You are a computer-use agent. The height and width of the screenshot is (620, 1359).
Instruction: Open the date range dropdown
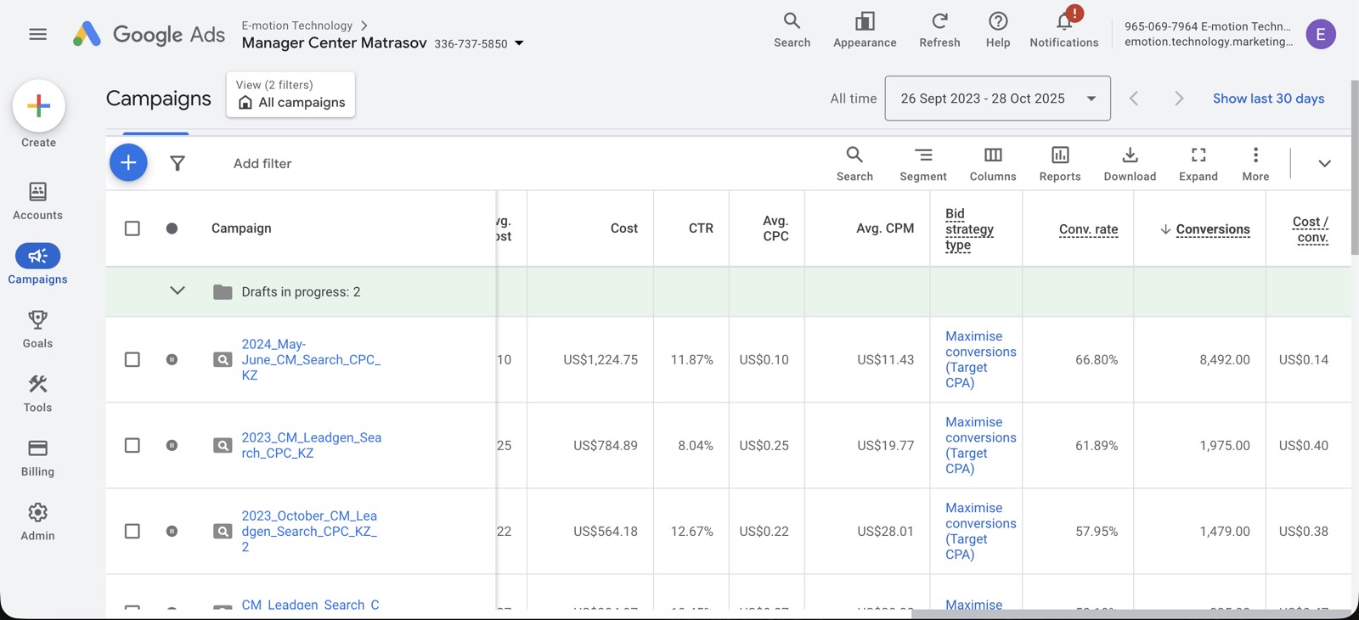tap(997, 99)
